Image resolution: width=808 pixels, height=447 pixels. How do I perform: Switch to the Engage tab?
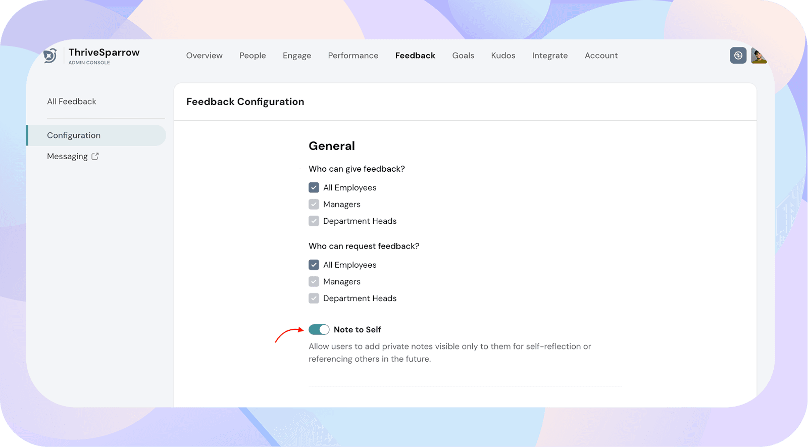coord(297,56)
